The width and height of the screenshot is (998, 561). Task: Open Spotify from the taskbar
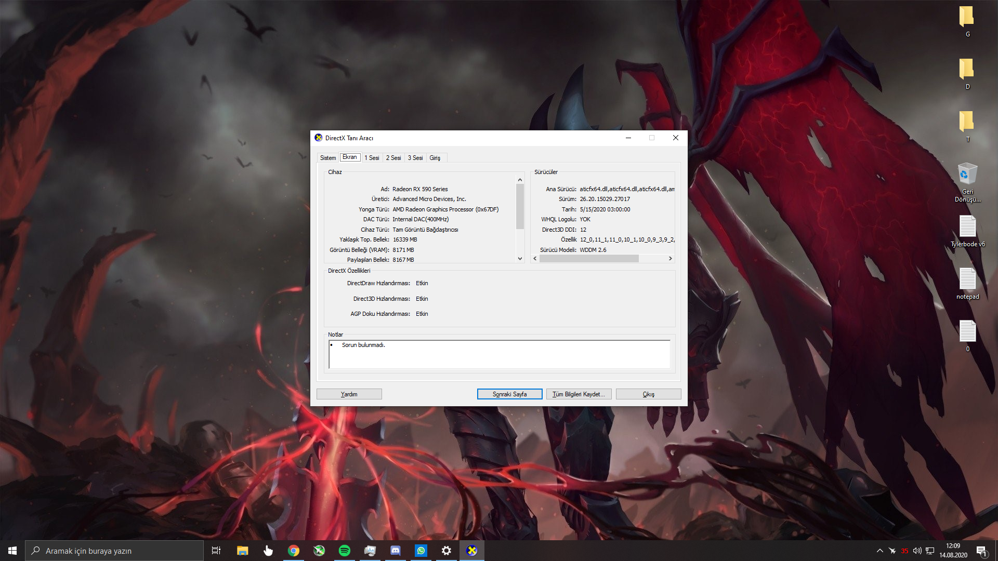[344, 551]
